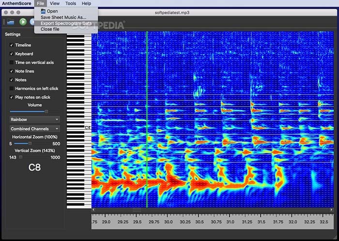Click the scrollbar left arrow
The image size is (339, 241).
click(x=93, y=210)
